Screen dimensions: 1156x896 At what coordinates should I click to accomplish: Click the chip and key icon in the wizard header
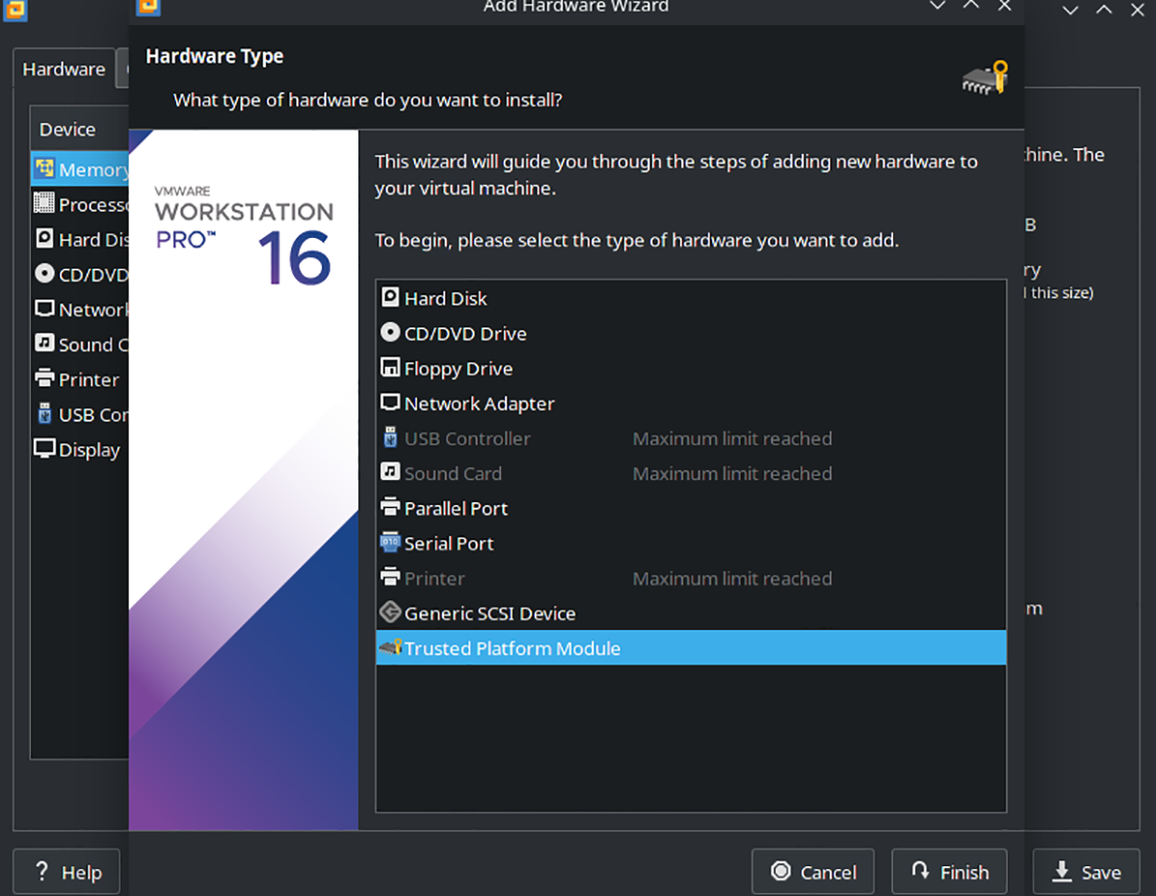click(x=985, y=79)
